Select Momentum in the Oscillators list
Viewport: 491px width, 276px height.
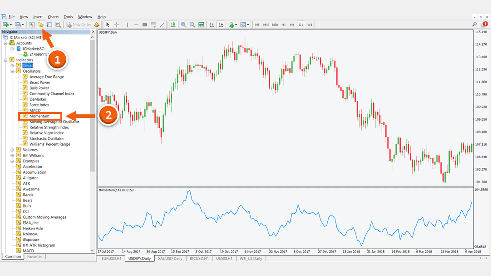coord(39,116)
